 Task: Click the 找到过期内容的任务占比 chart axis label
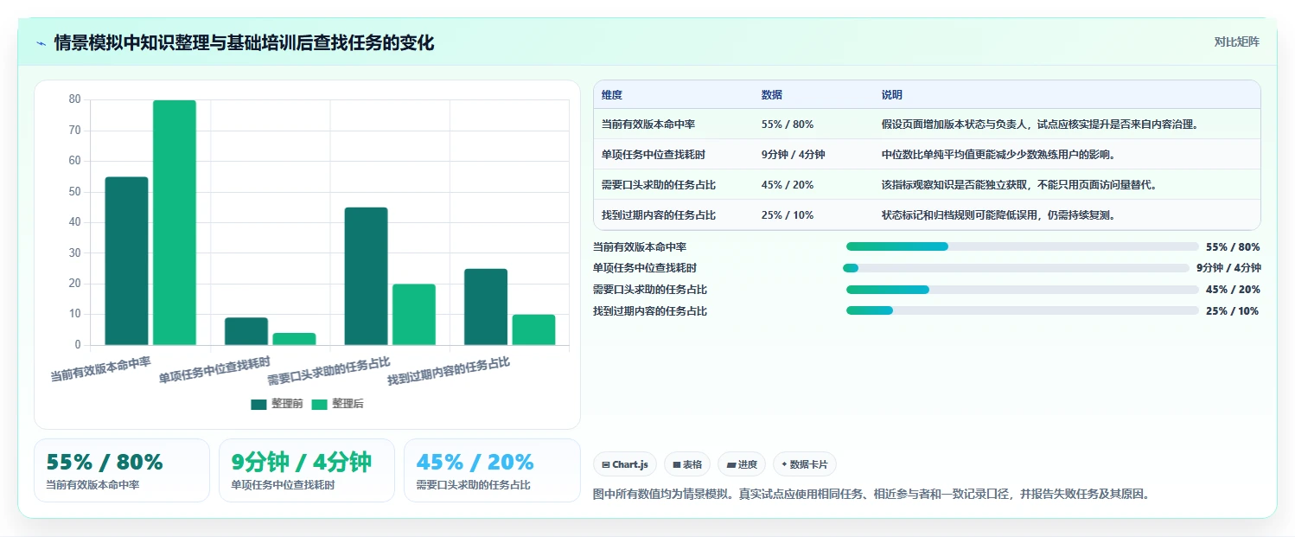pos(448,371)
